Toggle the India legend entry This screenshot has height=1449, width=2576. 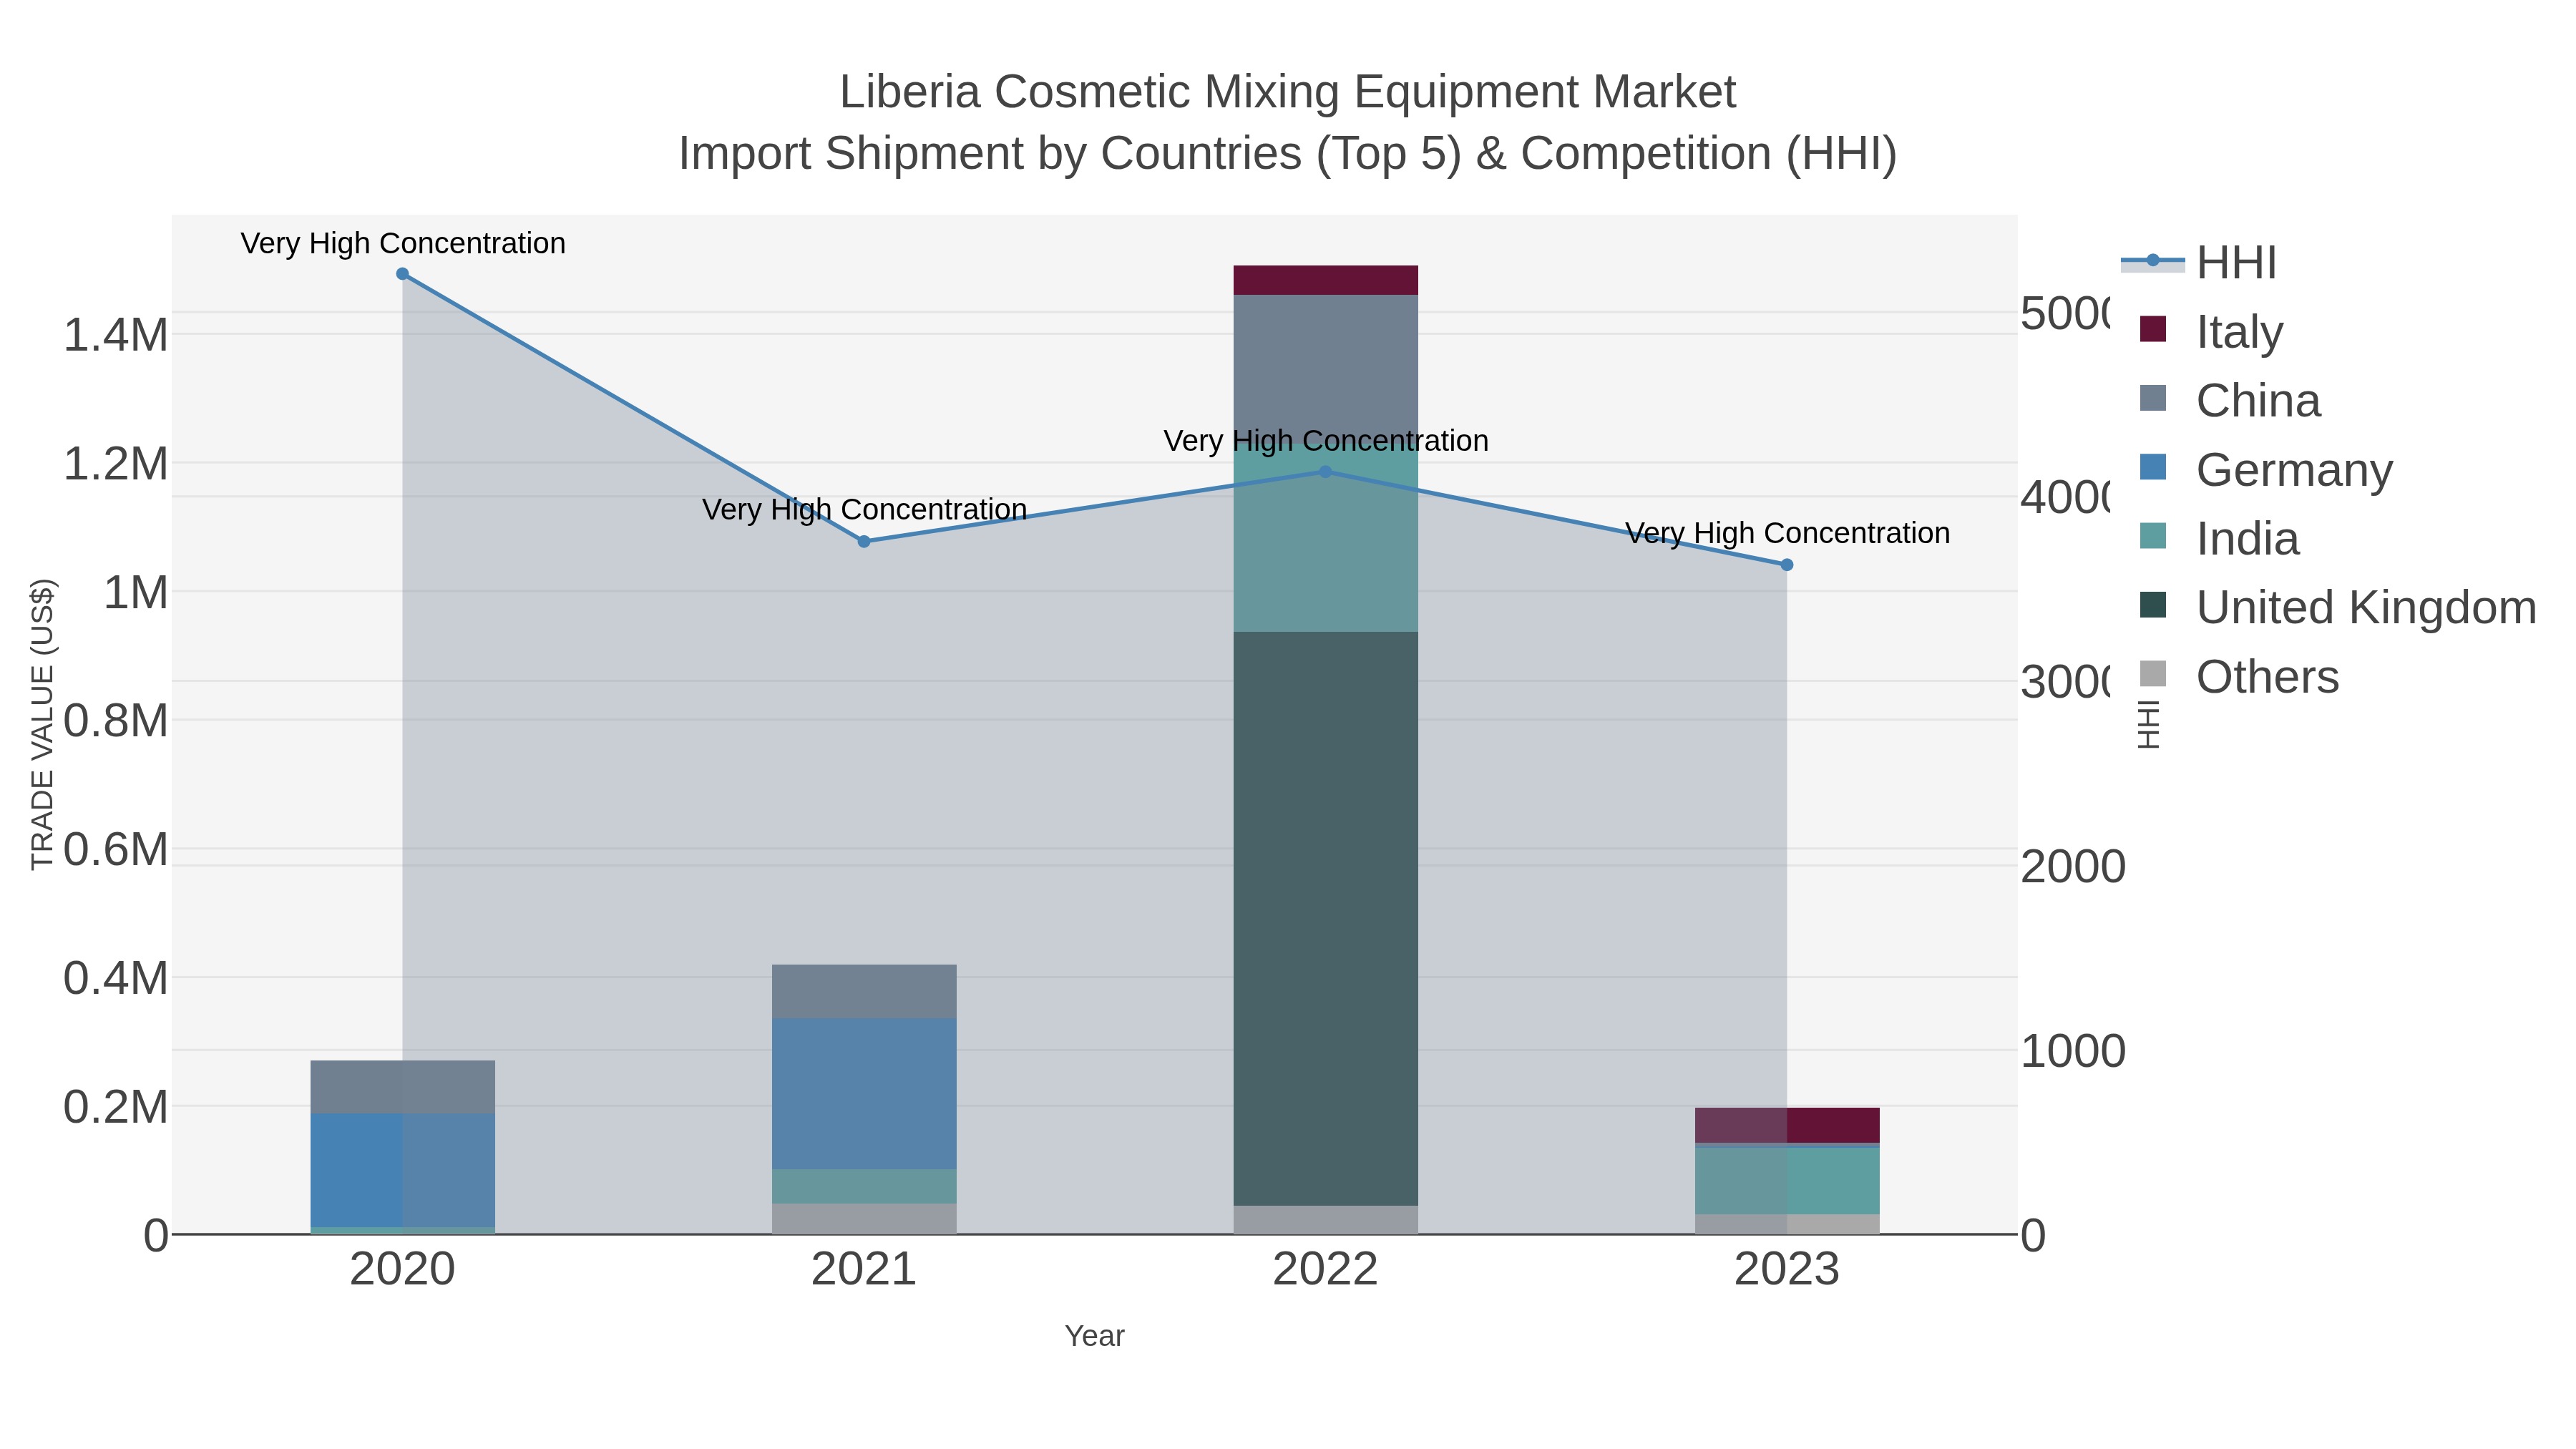pyautogui.click(x=2219, y=538)
